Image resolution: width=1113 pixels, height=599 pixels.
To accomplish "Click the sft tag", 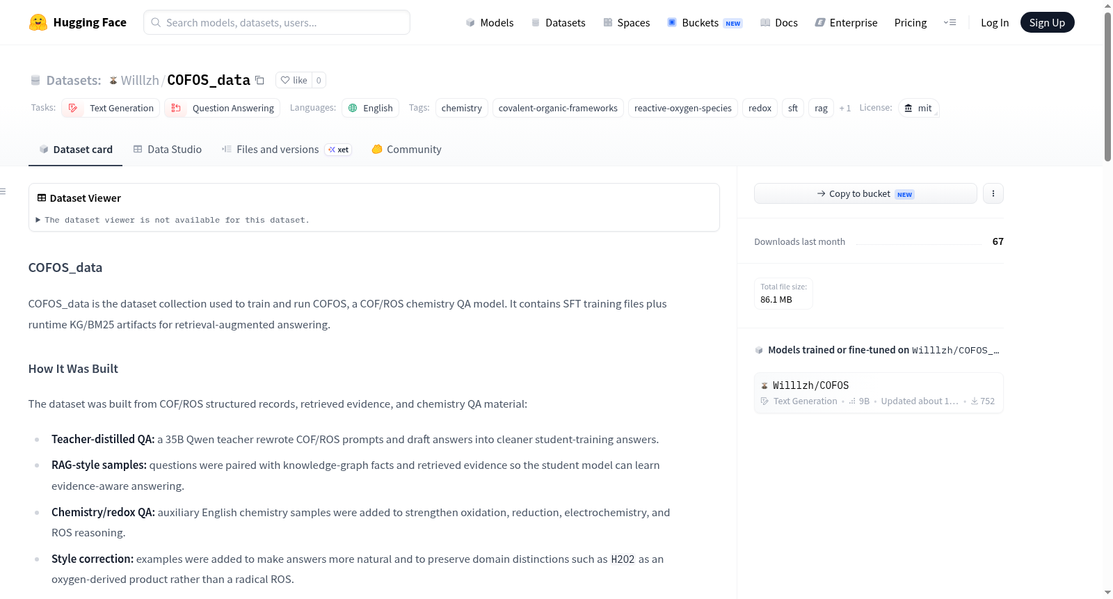I will (793, 108).
